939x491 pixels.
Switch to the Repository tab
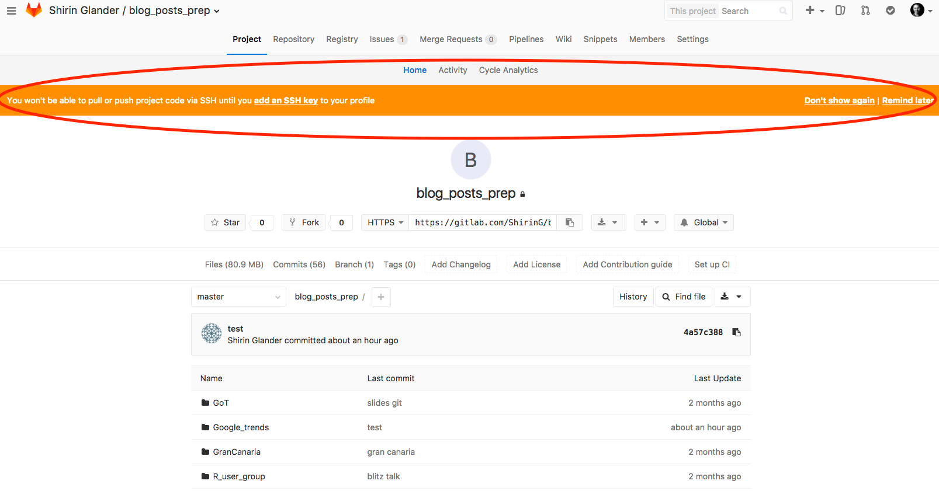pos(293,39)
